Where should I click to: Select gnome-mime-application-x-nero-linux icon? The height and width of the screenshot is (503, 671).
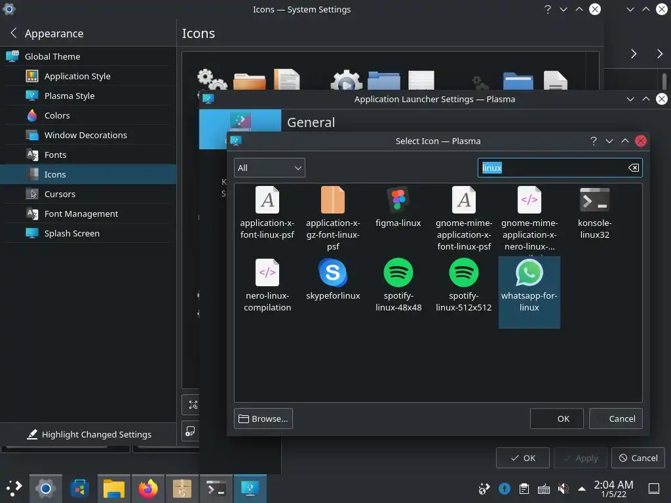pos(529,212)
